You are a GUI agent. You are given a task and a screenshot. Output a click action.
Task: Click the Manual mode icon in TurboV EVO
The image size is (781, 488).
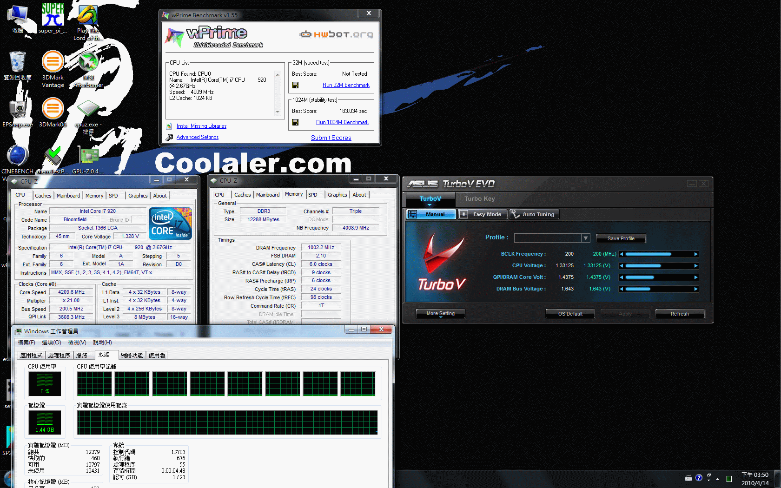tap(412, 214)
